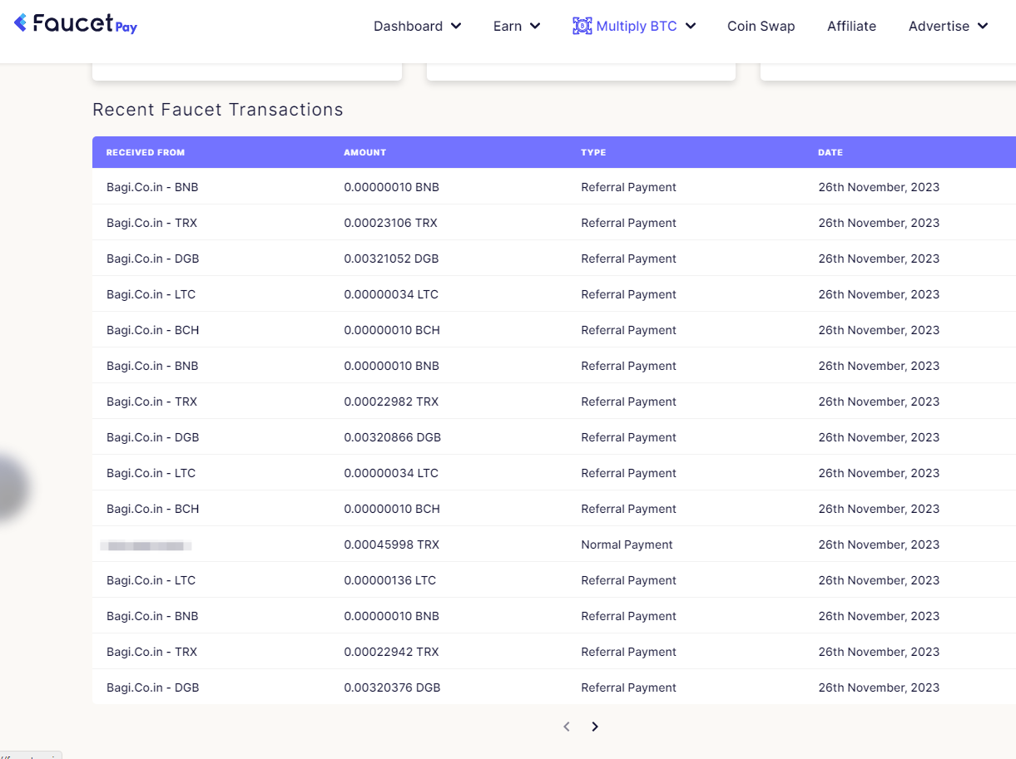
Task: Open Affiliate page
Action: [x=851, y=26]
